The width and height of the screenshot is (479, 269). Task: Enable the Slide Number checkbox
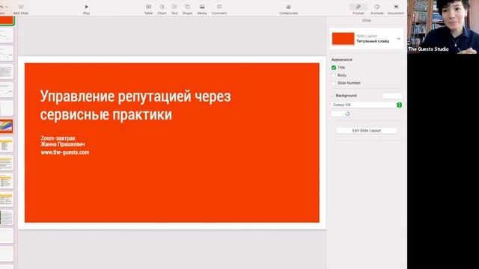[x=334, y=83]
